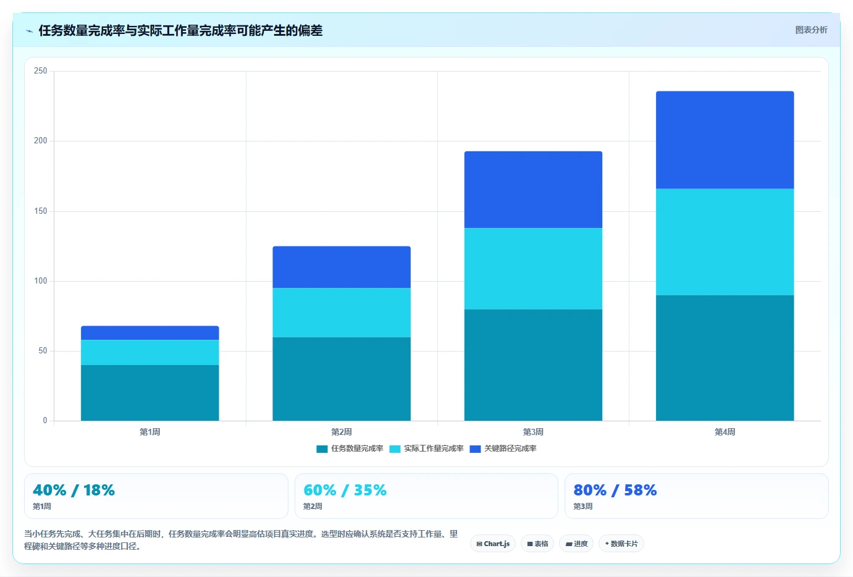Click the 150 y-axis label
The image size is (853, 577).
(41, 211)
